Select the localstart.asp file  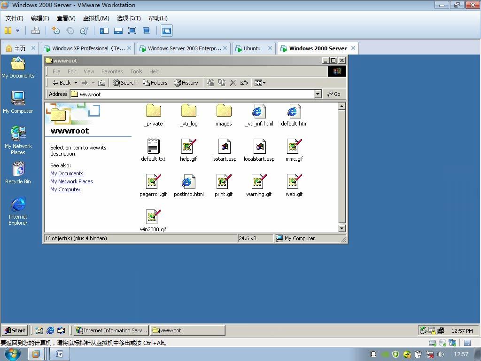[x=259, y=150]
